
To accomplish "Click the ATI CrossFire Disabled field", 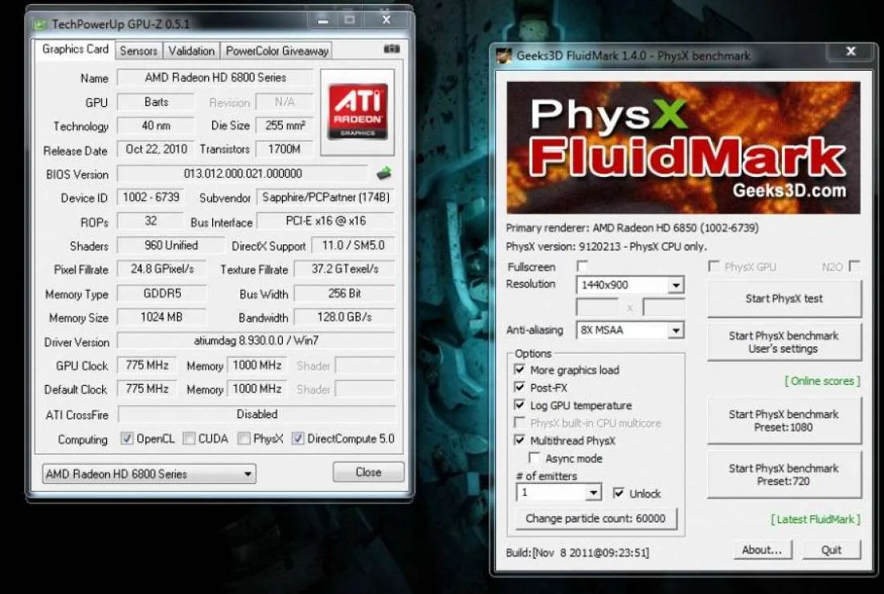I will [256, 414].
